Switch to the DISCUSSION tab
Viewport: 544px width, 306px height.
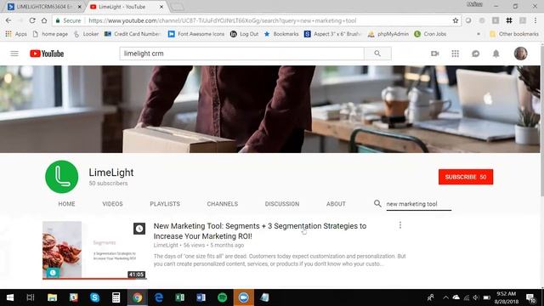pos(282,204)
